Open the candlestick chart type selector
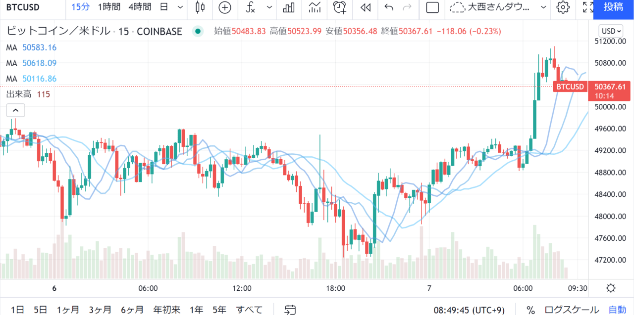The height and width of the screenshot is (315, 634). [200, 7]
